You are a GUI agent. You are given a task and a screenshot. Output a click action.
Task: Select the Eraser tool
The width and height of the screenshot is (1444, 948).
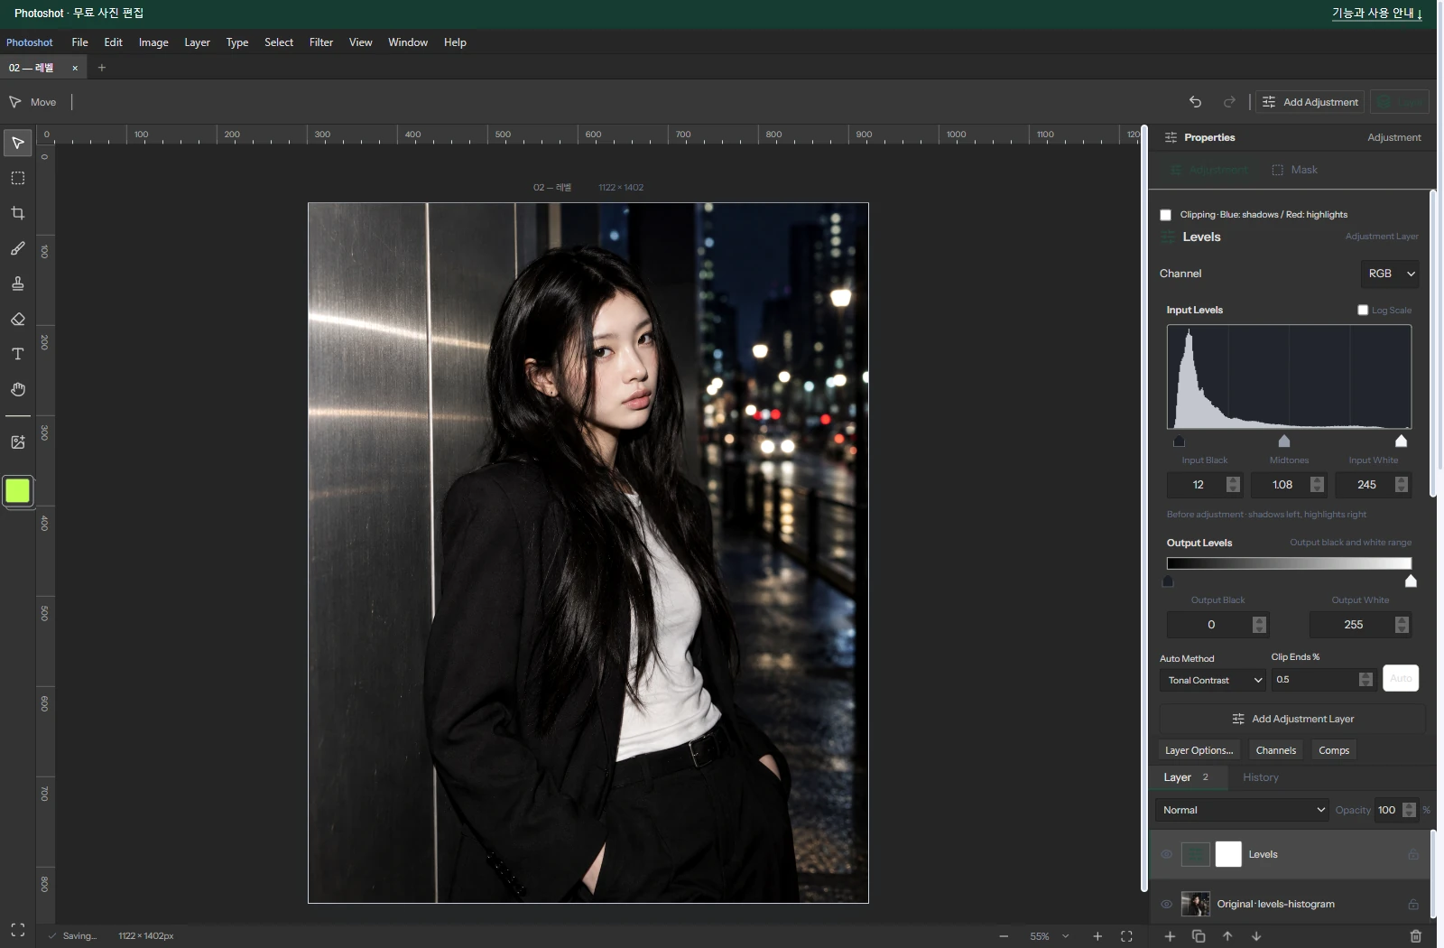[x=18, y=319]
